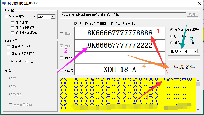Click the 生成文件 button

point(184,67)
